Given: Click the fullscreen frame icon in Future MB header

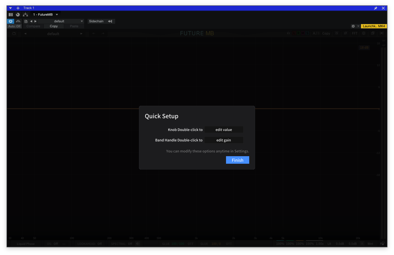Looking at the screenshot, I should coord(382,33).
